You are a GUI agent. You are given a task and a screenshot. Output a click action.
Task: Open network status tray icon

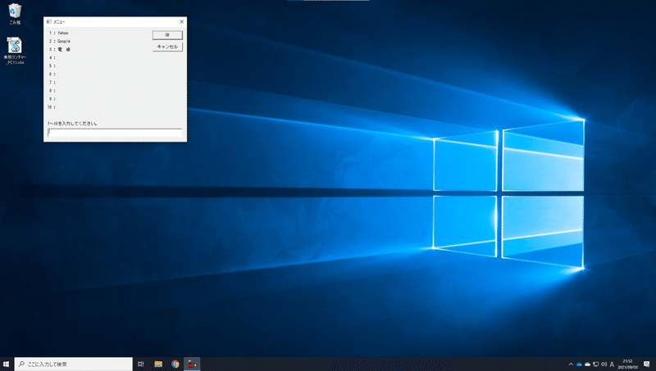[596, 364]
